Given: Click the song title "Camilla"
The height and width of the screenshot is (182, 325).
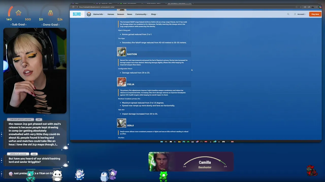Looking at the screenshot, I should (205, 163).
